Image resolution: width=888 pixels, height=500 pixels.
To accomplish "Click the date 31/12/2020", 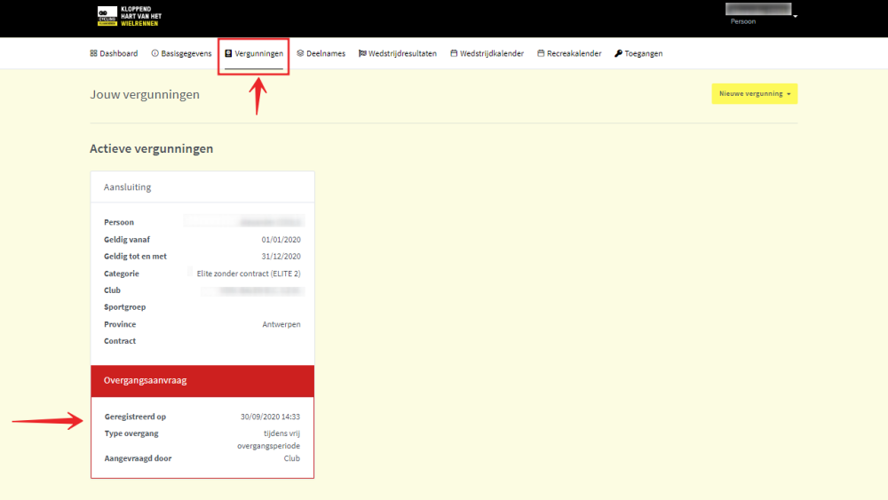I will coord(281,257).
